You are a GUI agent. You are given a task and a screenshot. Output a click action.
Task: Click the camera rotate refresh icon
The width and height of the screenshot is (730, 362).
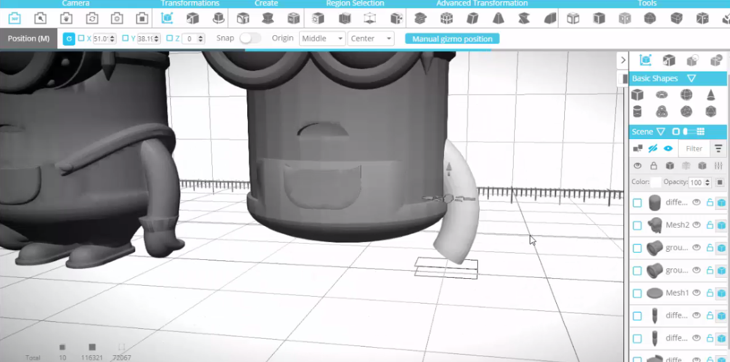[92, 18]
